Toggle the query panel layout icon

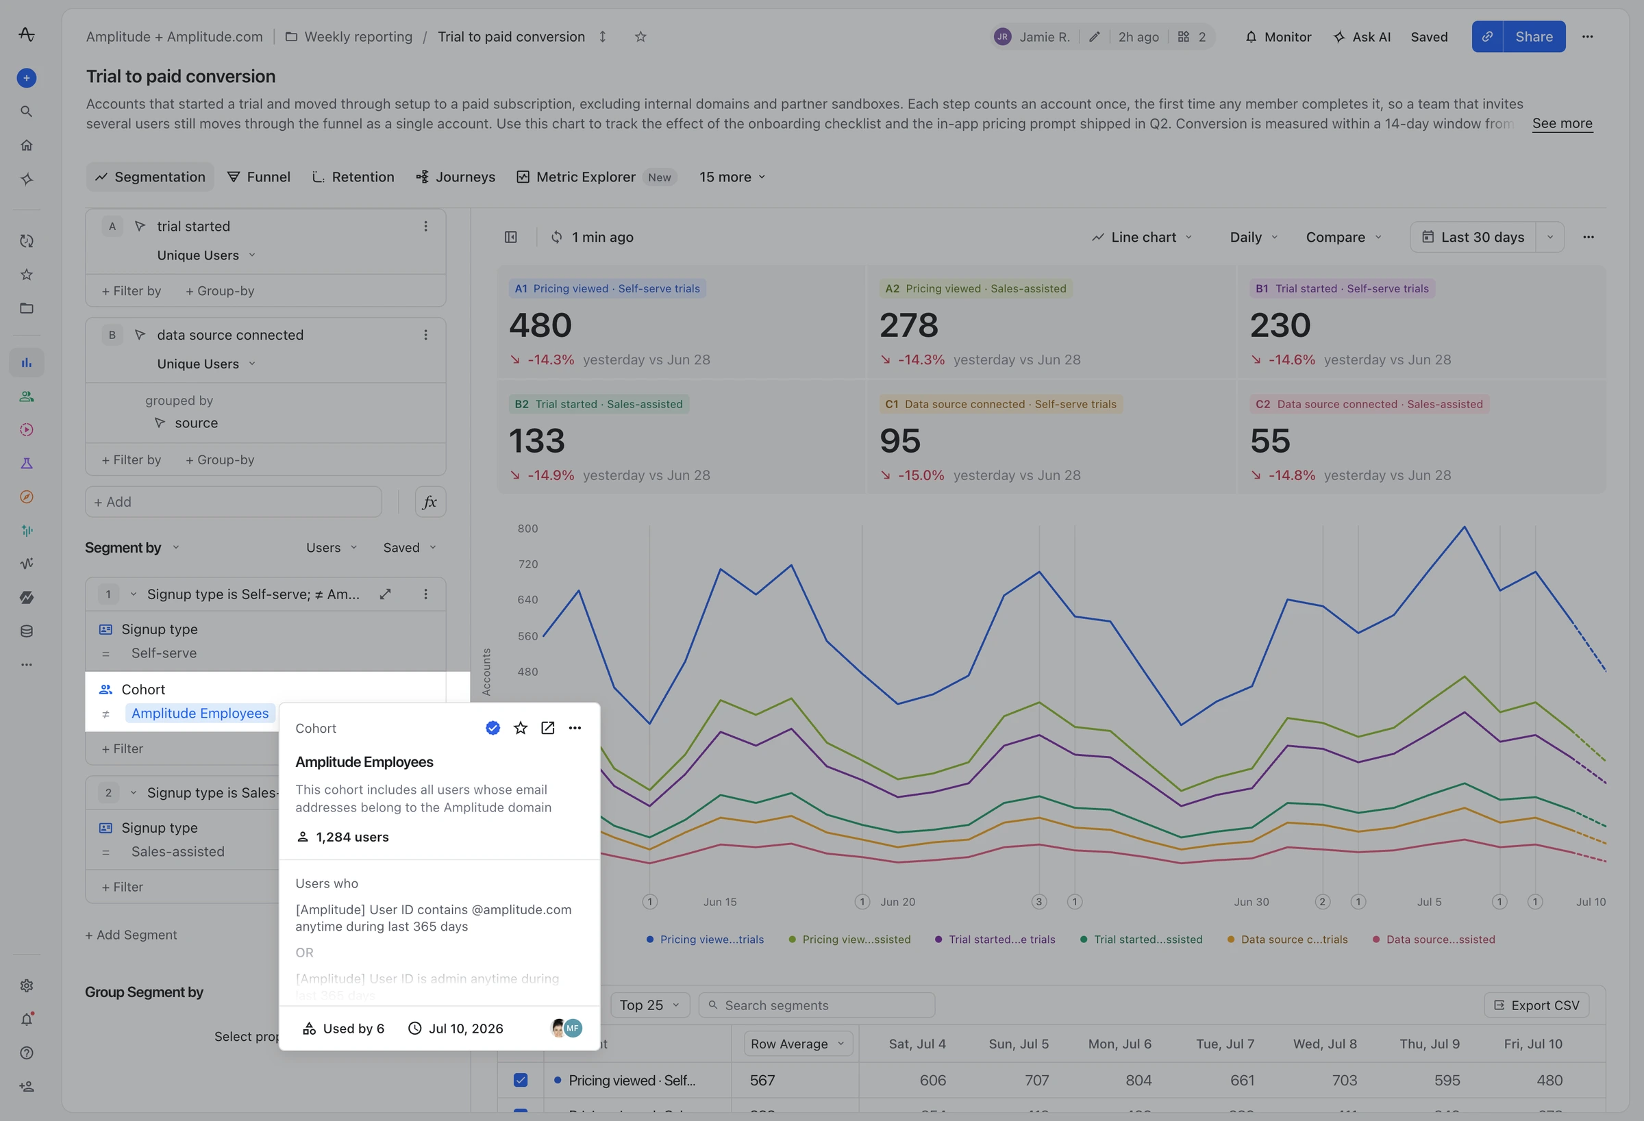[x=511, y=237]
